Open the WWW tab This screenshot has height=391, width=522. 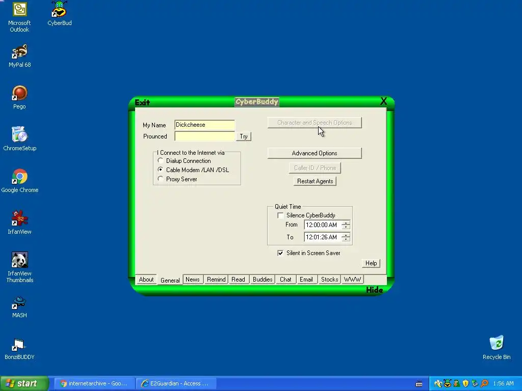click(352, 280)
